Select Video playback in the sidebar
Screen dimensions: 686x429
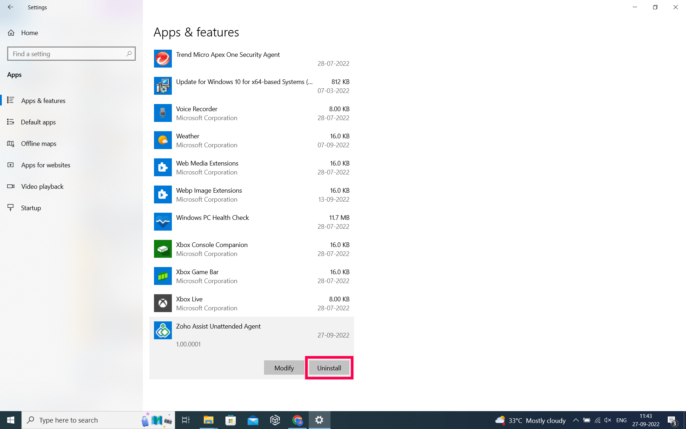[42, 186]
